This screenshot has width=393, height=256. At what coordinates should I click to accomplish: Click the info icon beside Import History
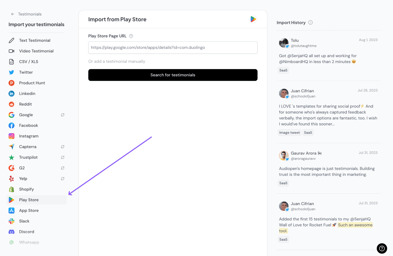point(310,22)
